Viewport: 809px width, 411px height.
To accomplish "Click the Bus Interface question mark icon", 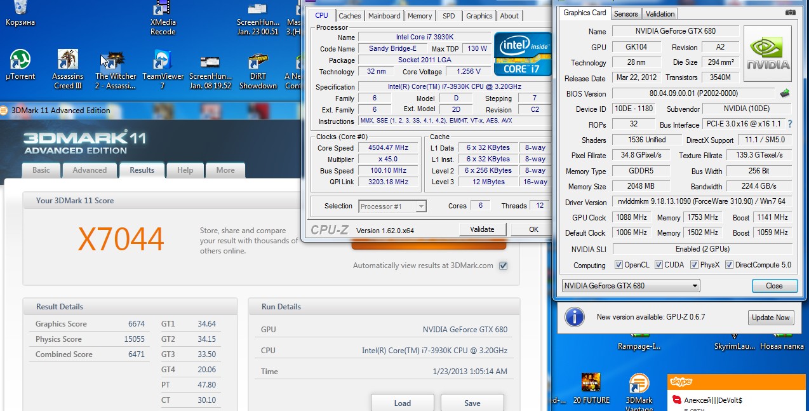I will pos(789,125).
